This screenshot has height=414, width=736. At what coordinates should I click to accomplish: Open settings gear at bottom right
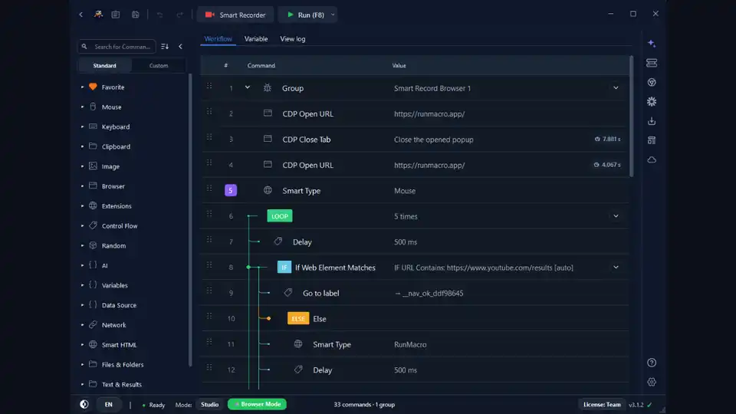(x=652, y=382)
